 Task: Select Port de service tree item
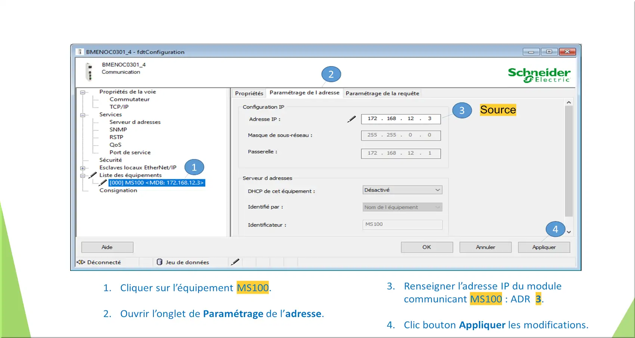[130, 152]
